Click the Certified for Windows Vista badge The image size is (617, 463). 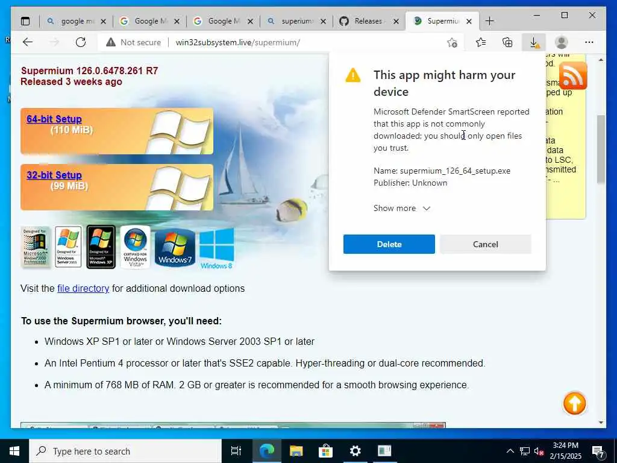point(135,247)
